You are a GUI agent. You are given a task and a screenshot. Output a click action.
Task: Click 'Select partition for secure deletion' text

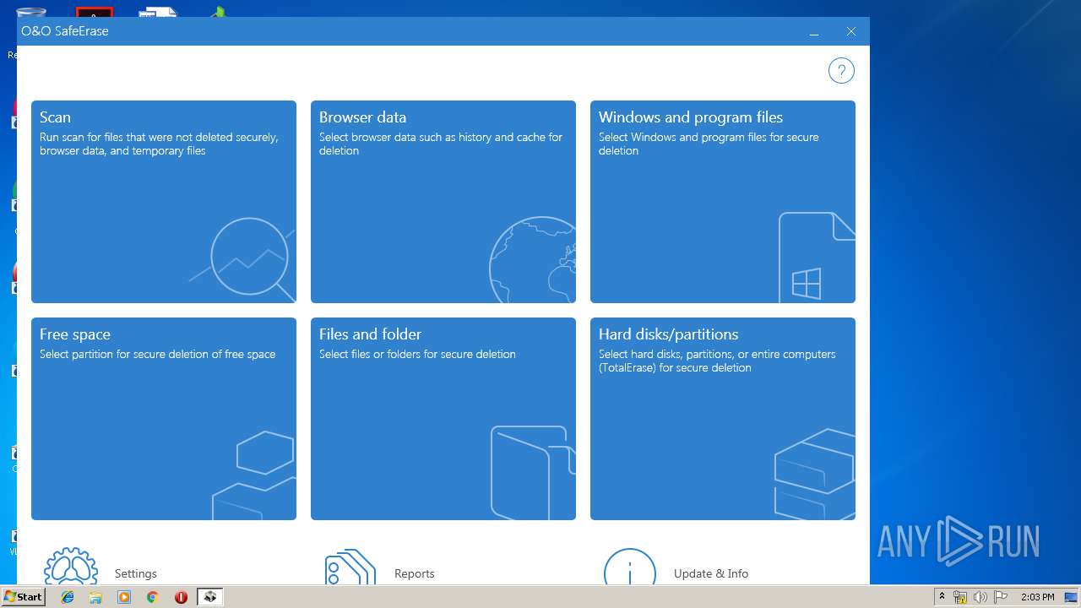(157, 354)
